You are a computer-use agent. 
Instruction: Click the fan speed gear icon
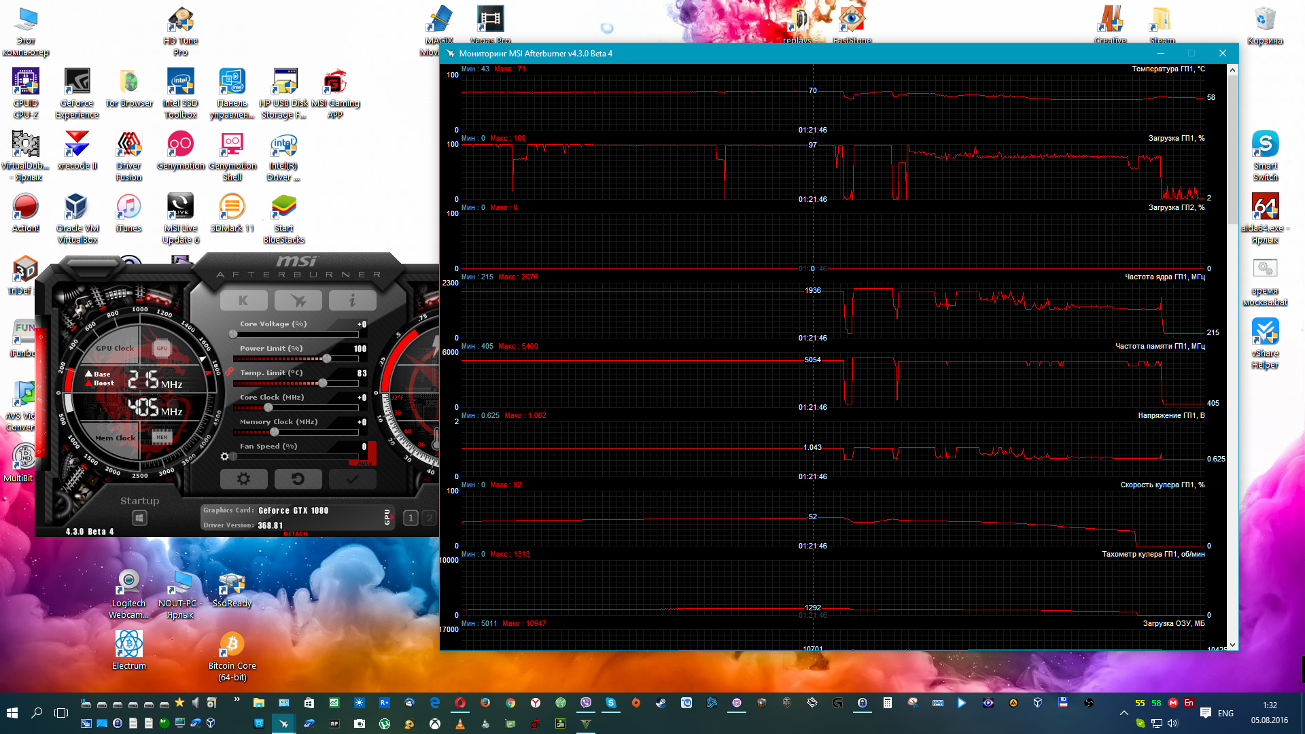coord(225,457)
